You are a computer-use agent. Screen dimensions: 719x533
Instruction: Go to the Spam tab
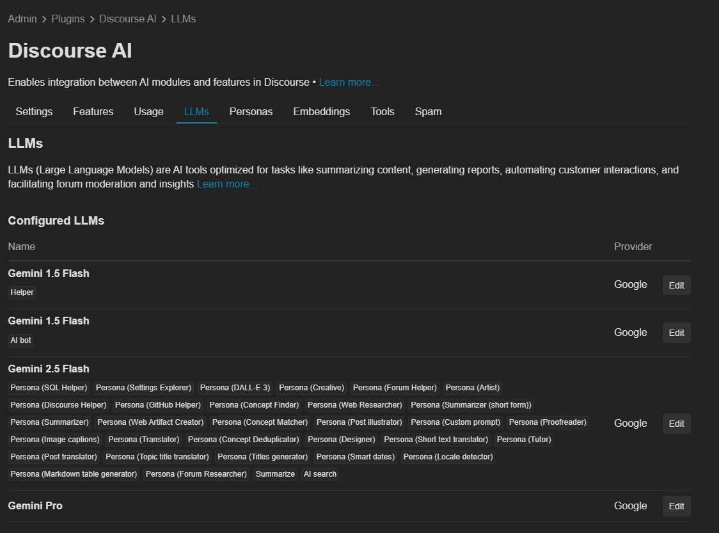[x=429, y=111]
